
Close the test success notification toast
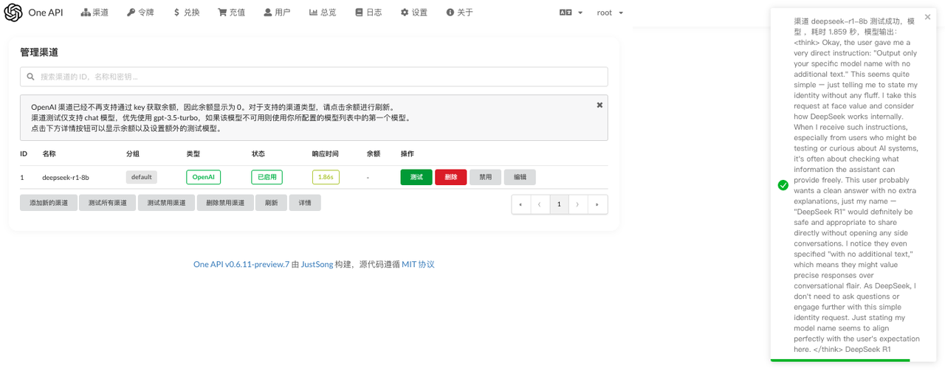tap(928, 17)
